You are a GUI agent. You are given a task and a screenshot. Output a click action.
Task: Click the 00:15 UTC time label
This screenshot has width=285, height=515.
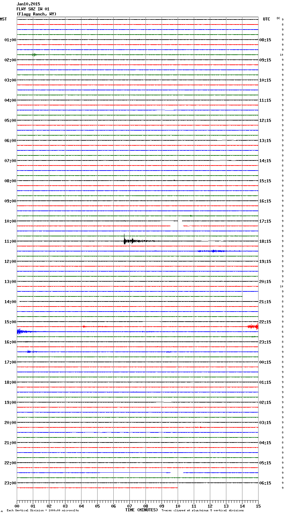pyautogui.click(x=265, y=362)
